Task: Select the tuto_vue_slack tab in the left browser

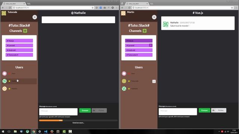Action: tap(14, 4)
